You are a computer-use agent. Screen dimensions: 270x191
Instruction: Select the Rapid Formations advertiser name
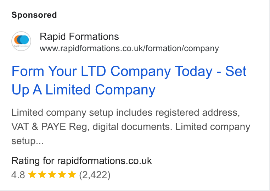coord(79,37)
